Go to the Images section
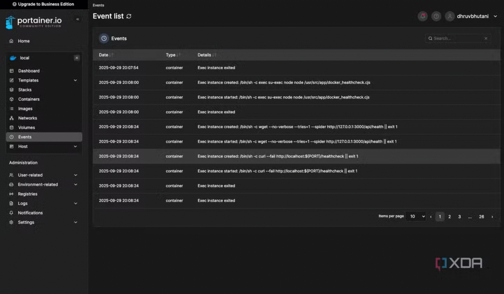Viewport: 504px width, 294px height. tap(25, 109)
